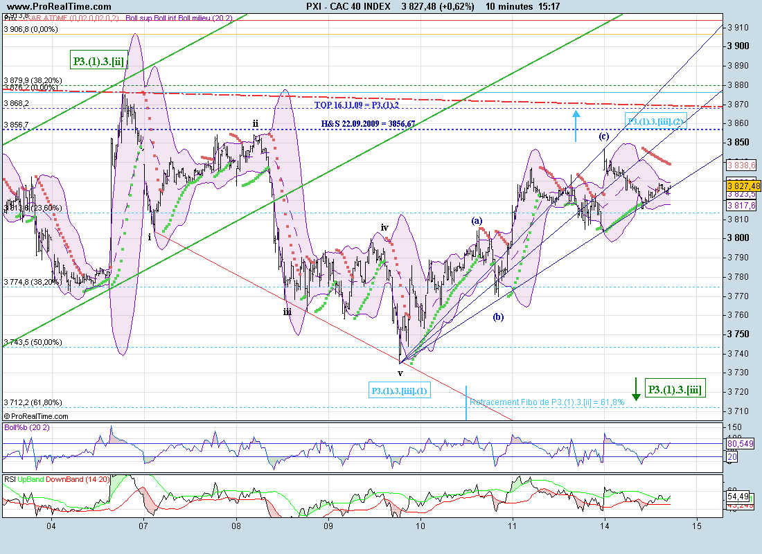Select the '(a)' wave label

click(477, 221)
